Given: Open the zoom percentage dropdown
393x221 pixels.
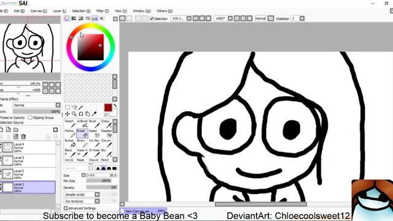Looking at the screenshot, I should click(189, 18).
